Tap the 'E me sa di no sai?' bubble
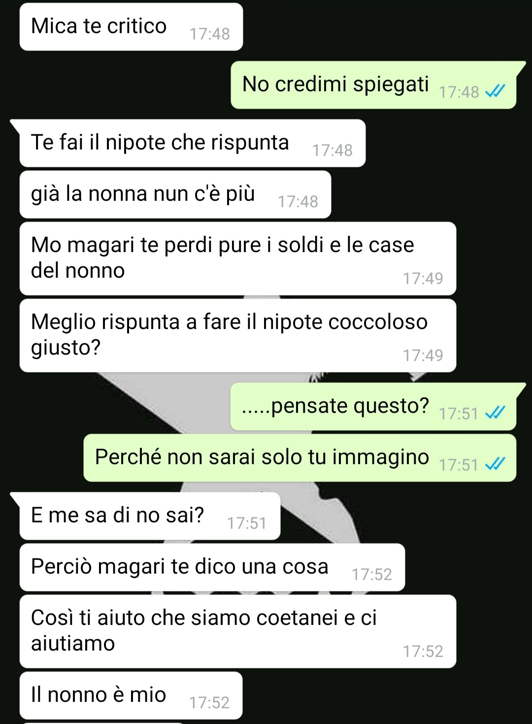532x724 pixels. point(150,516)
